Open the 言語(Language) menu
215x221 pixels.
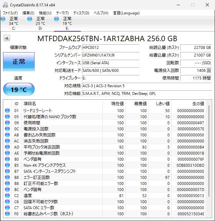coord(126,13)
